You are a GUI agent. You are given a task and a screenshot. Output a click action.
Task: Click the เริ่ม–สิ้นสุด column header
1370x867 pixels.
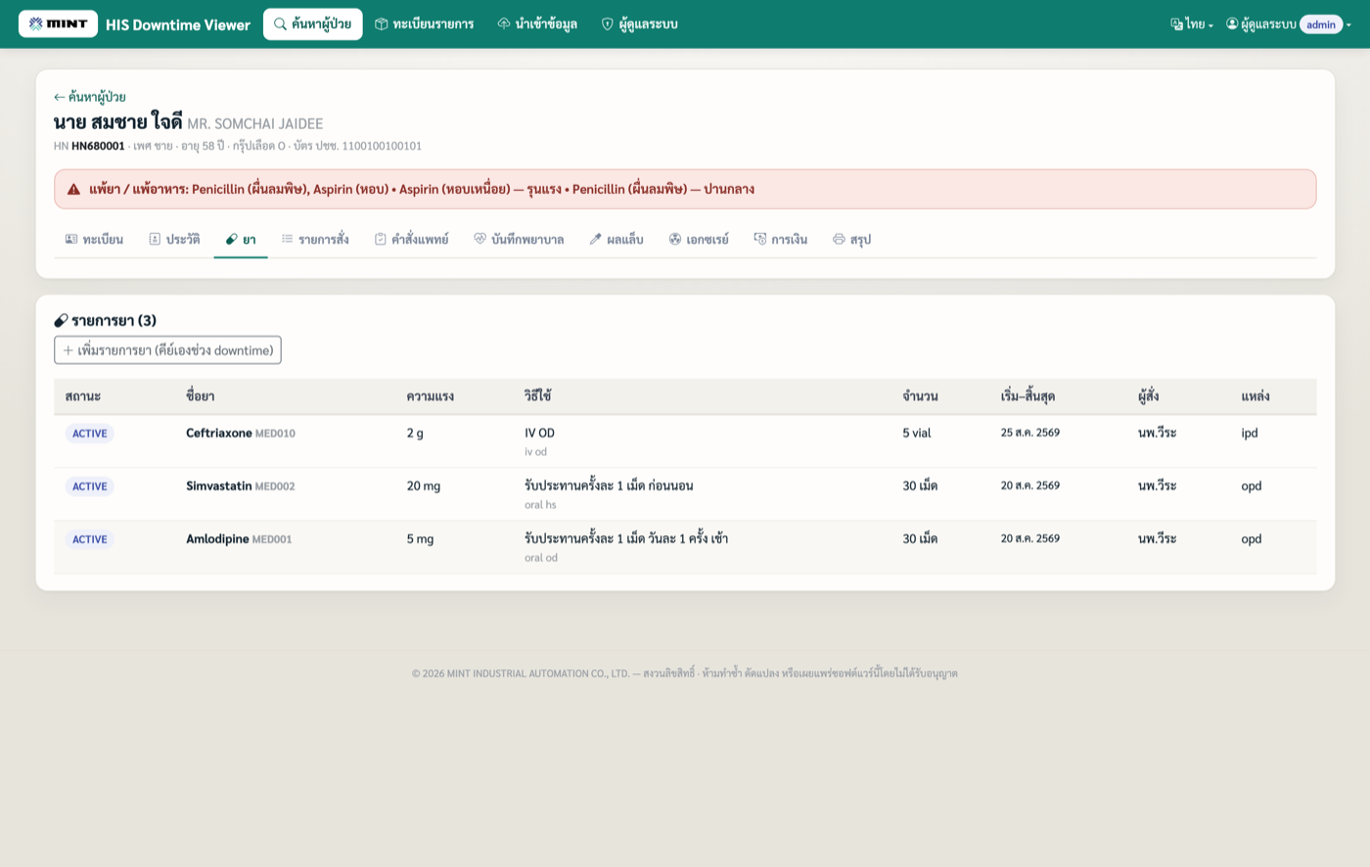click(1027, 396)
